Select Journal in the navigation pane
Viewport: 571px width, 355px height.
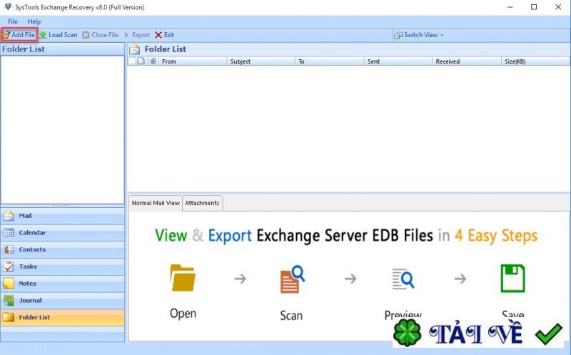click(x=62, y=301)
